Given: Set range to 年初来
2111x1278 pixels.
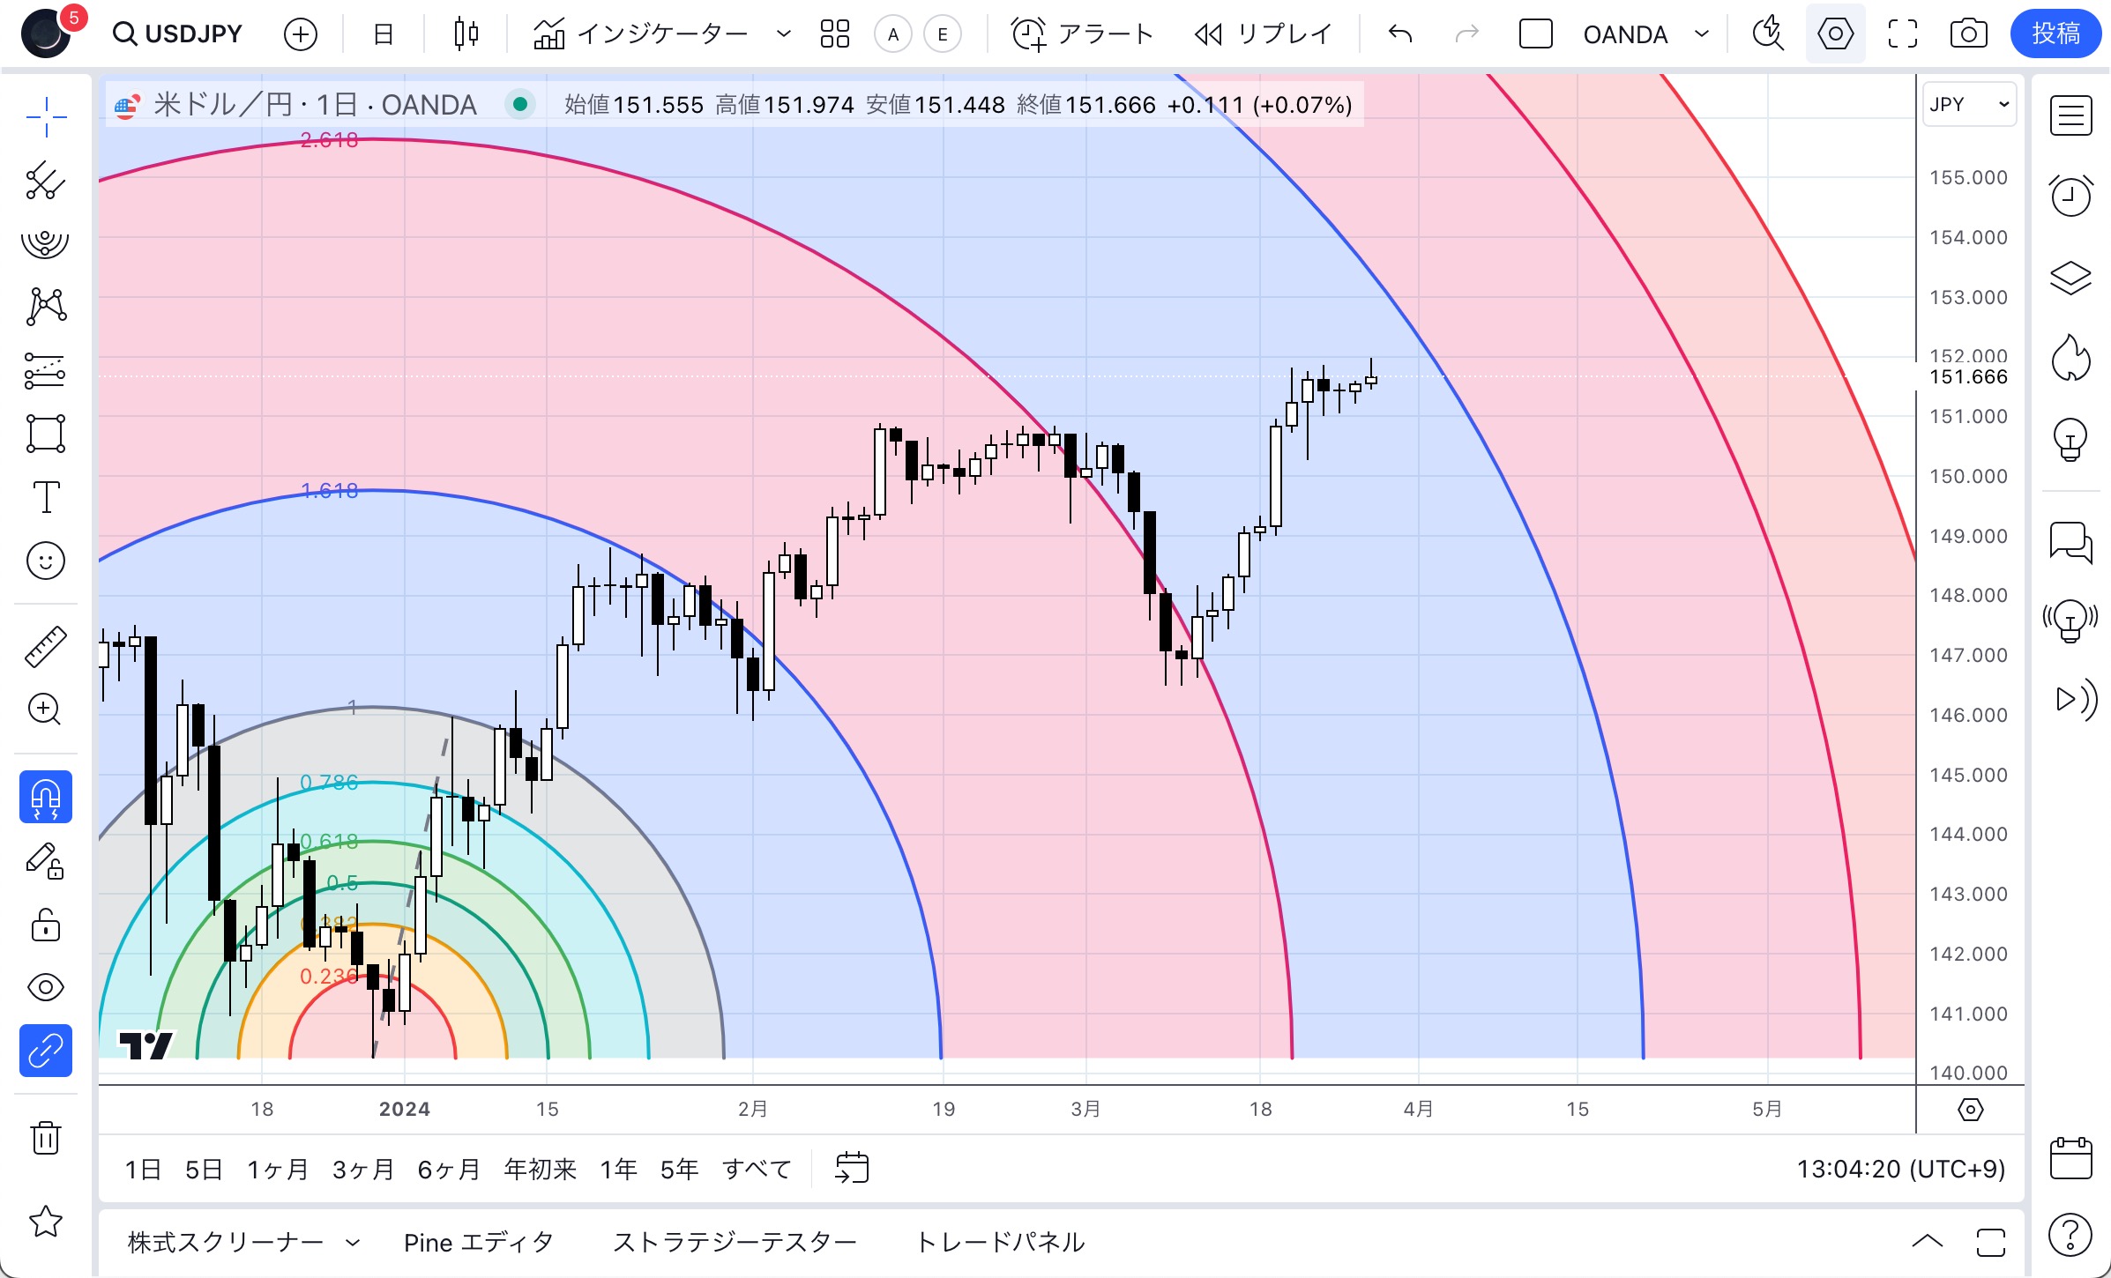Looking at the screenshot, I should pyautogui.click(x=540, y=1170).
